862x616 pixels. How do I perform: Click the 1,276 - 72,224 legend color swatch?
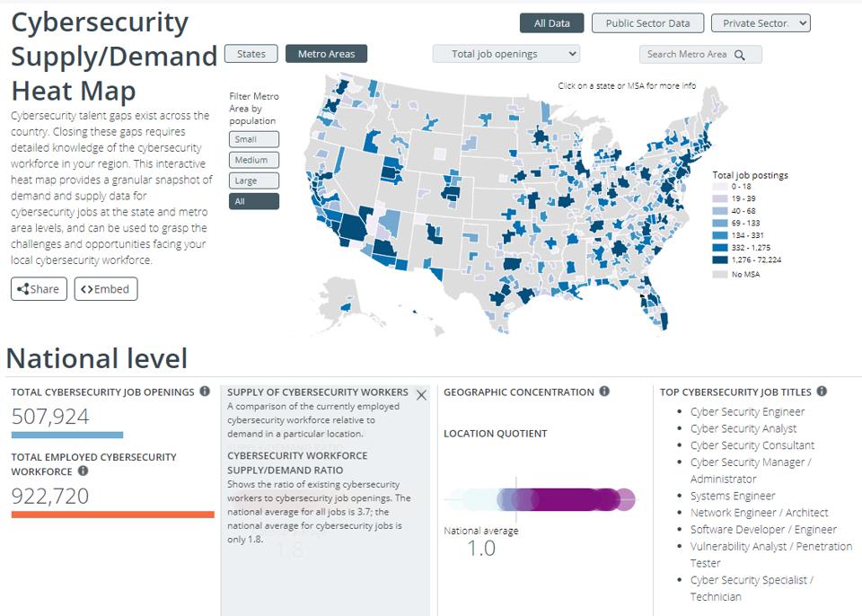click(x=719, y=260)
